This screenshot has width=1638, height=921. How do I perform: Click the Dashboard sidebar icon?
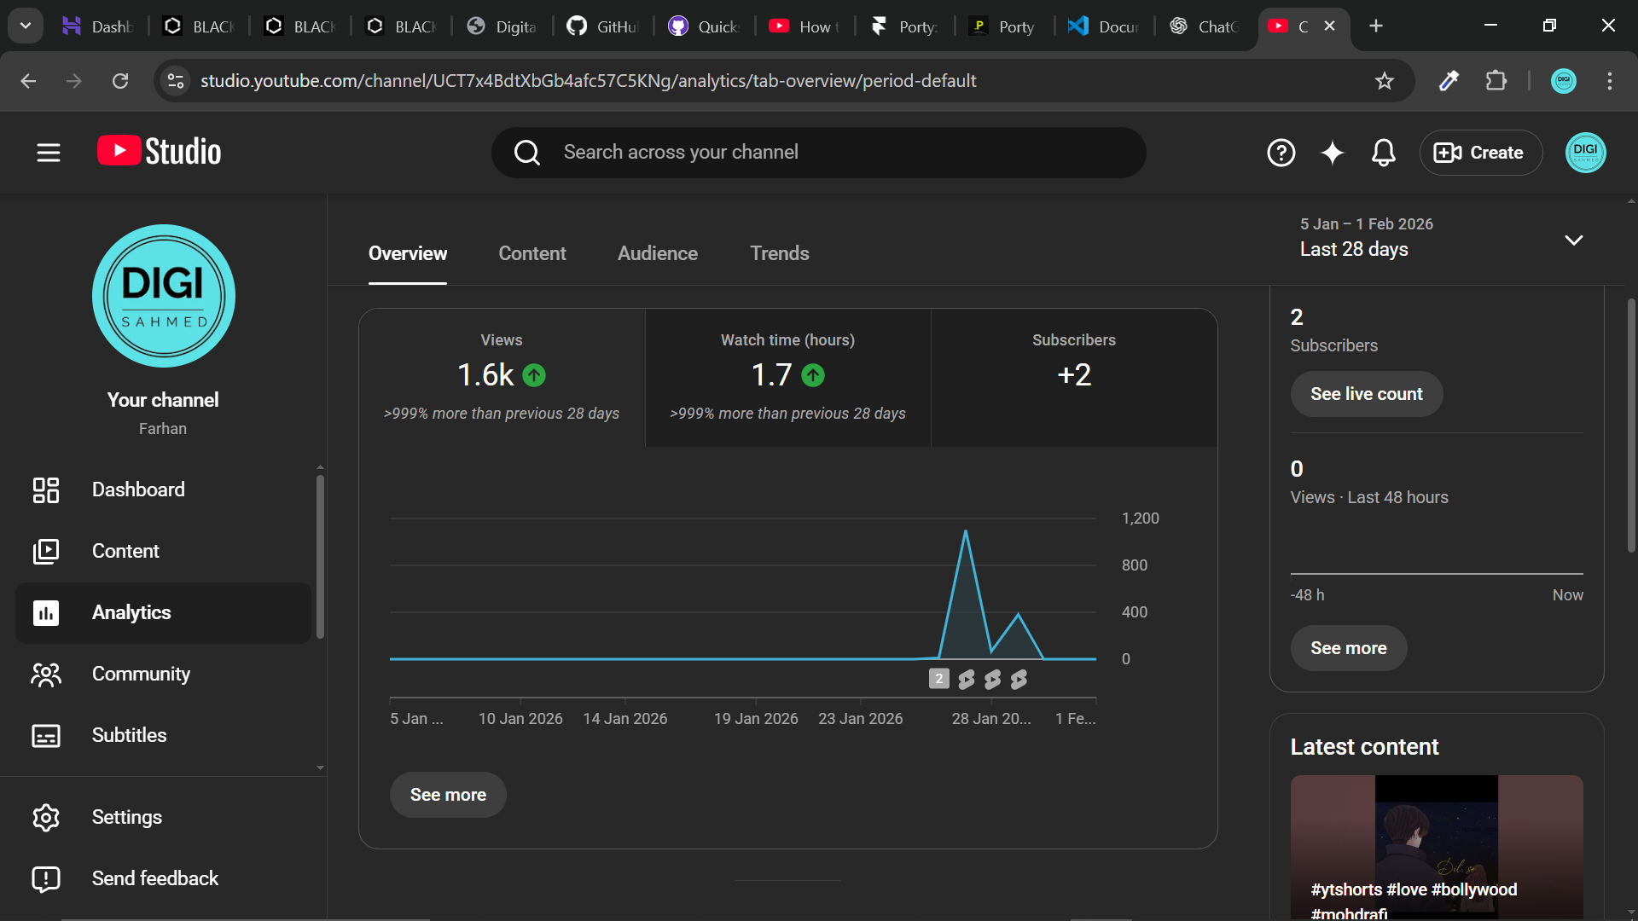pyautogui.click(x=46, y=489)
